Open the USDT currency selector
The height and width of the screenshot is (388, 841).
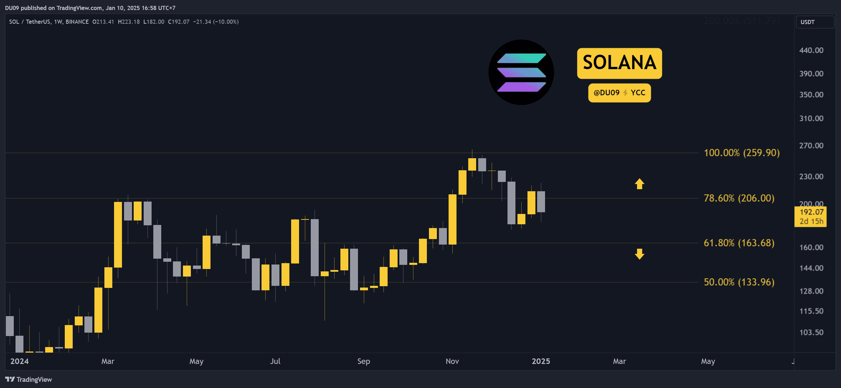pyautogui.click(x=814, y=22)
